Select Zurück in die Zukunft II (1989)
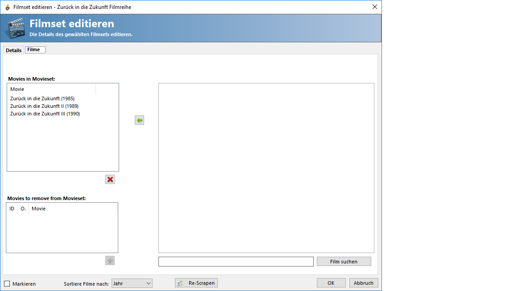Viewport: 514px width, 291px height. [44, 106]
